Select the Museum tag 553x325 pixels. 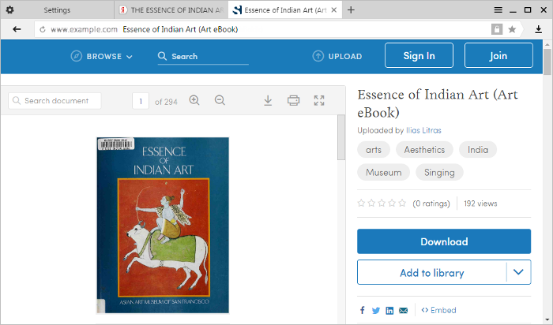pos(383,172)
